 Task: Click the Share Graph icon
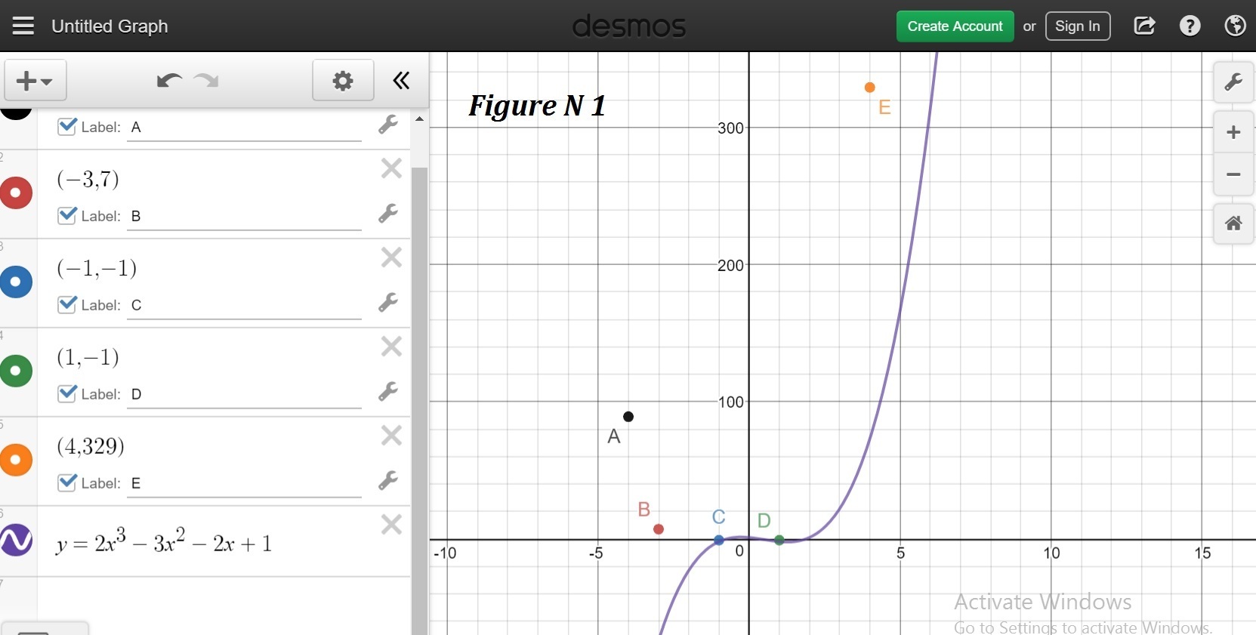(1144, 26)
